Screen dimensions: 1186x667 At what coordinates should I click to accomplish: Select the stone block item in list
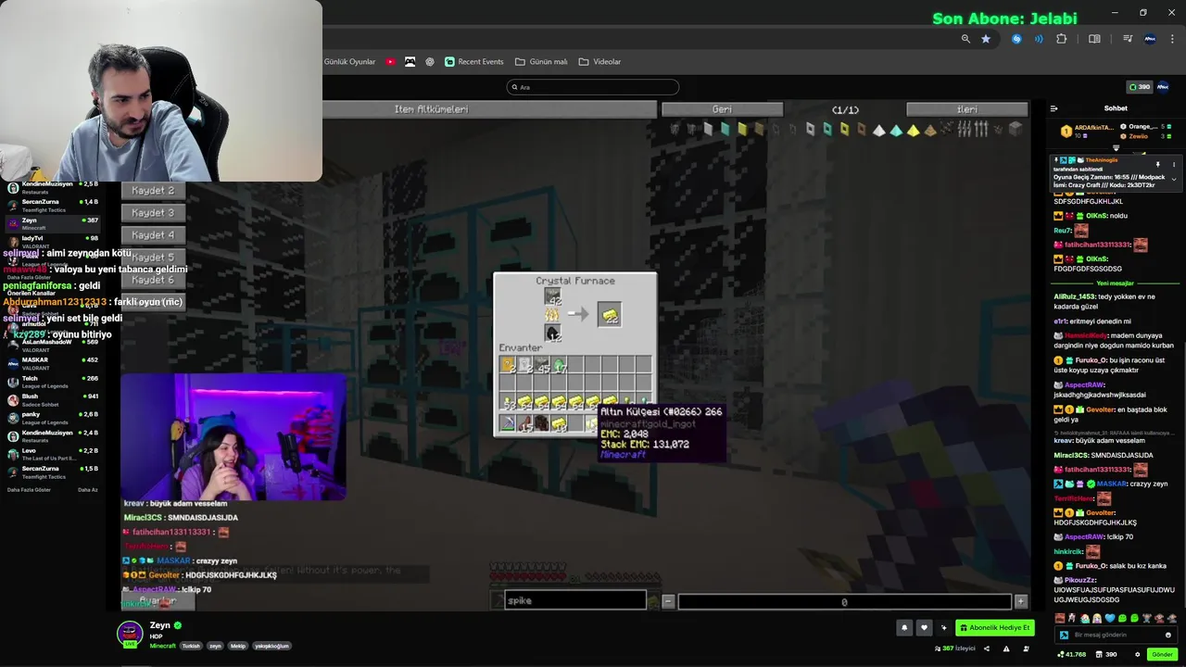point(1016,130)
